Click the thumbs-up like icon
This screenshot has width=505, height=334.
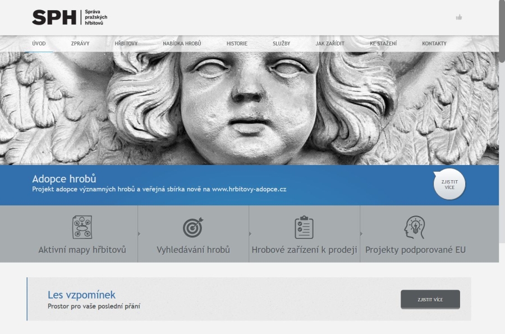click(459, 17)
